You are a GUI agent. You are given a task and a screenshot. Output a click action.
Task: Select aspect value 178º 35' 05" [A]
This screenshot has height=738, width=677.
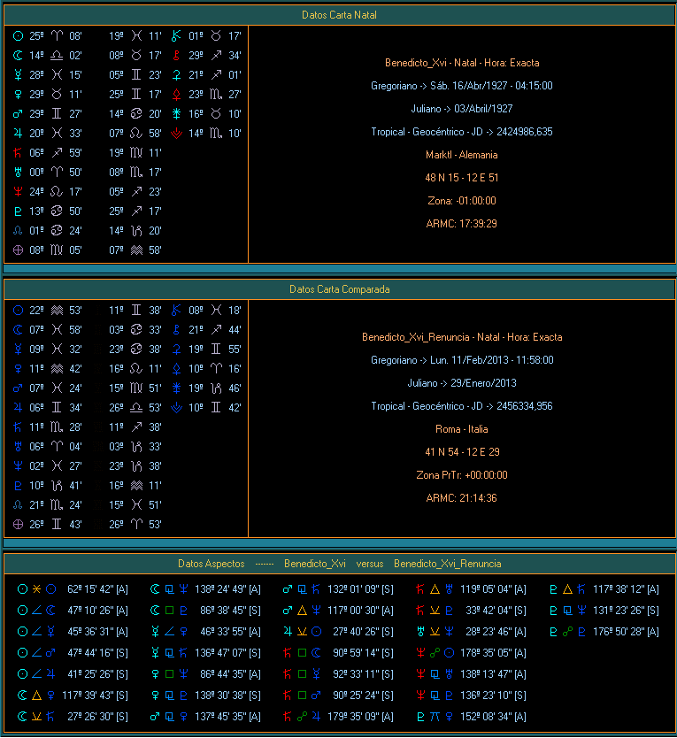click(x=493, y=653)
